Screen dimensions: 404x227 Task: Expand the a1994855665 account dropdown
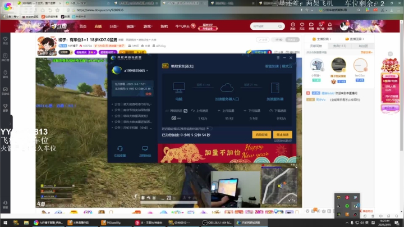[x=148, y=71]
